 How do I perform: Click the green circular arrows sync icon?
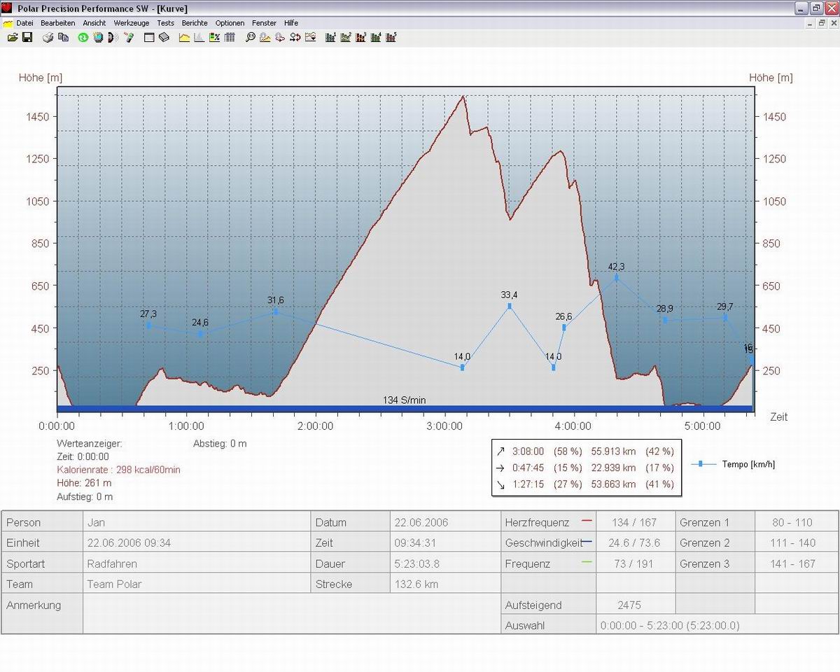(83, 37)
